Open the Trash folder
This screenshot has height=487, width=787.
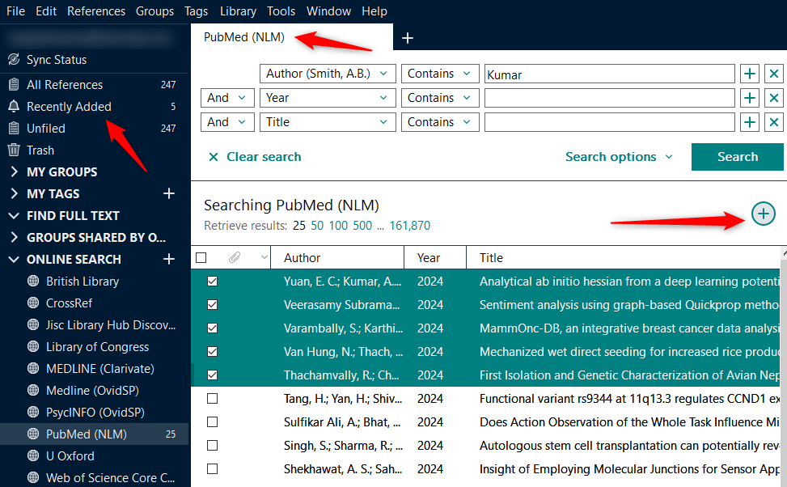click(40, 150)
